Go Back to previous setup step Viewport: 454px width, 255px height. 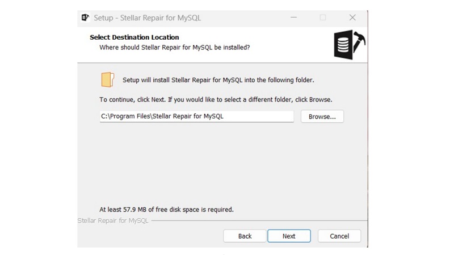pos(245,236)
